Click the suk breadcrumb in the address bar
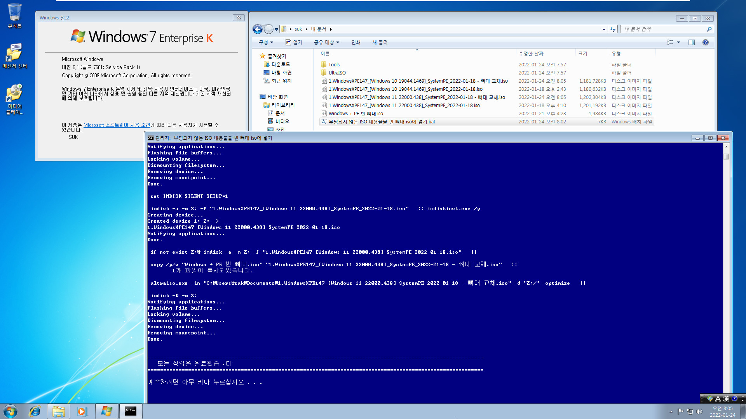 point(298,29)
